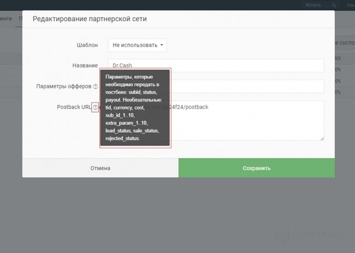Click the dark tooltip describing postback parameters

click(x=135, y=108)
